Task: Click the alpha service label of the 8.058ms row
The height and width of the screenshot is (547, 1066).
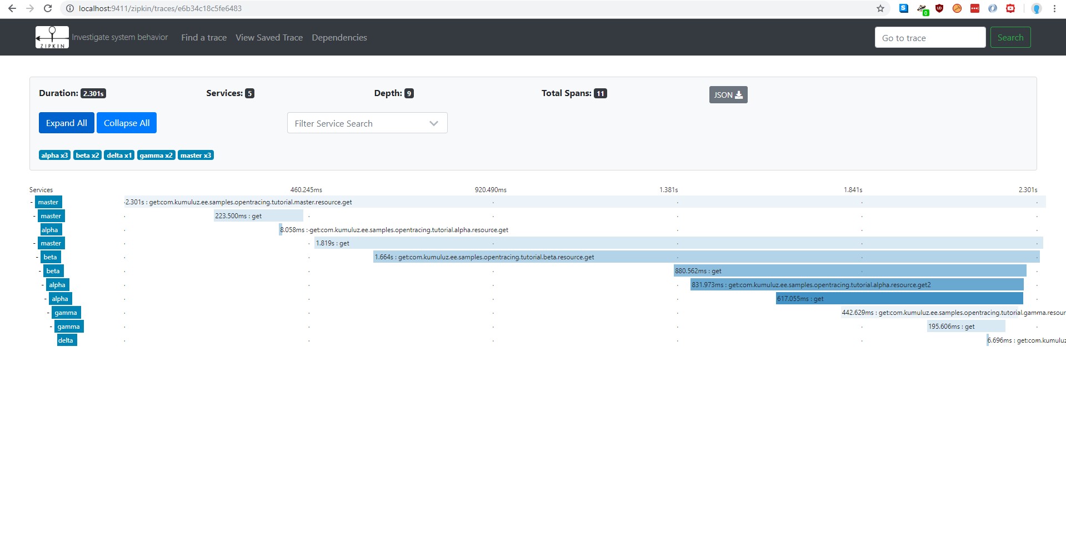Action: (x=50, y=230)
